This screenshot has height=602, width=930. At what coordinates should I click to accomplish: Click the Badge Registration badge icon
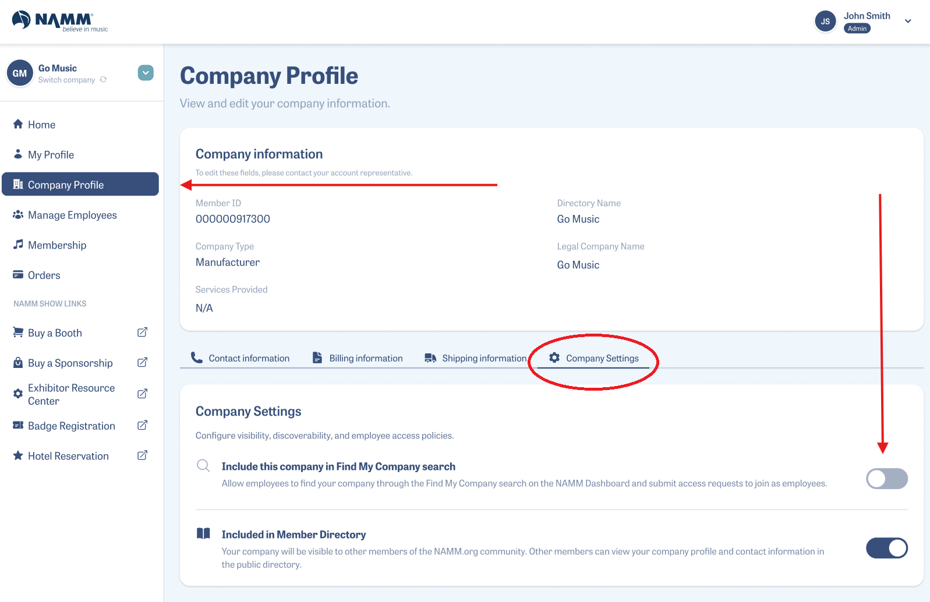coord(18,426)
